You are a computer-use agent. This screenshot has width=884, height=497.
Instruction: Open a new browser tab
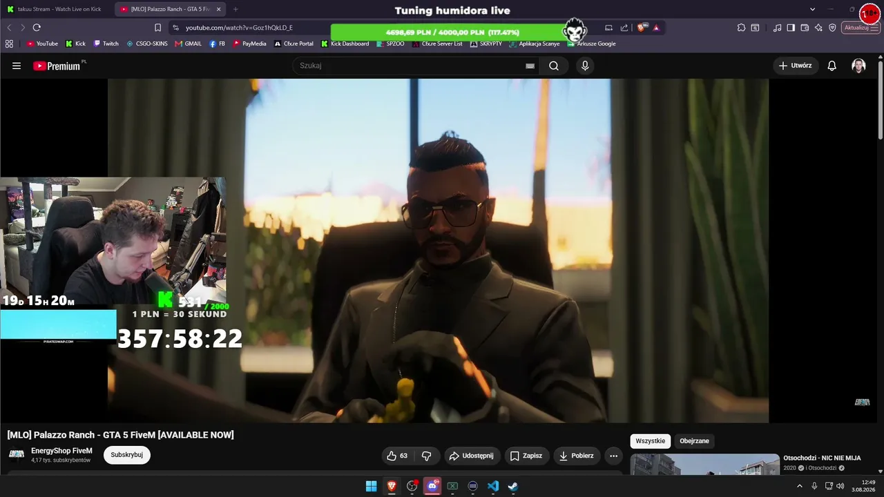pos(236,9)
